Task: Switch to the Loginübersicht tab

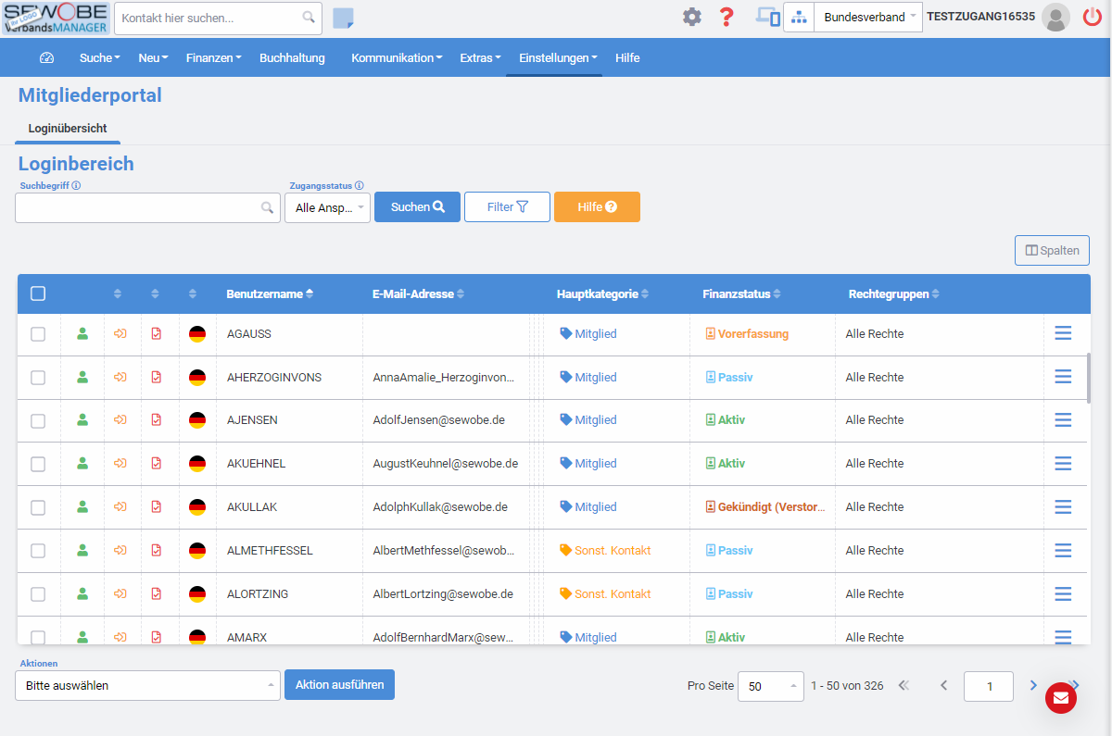Action: 68,128
